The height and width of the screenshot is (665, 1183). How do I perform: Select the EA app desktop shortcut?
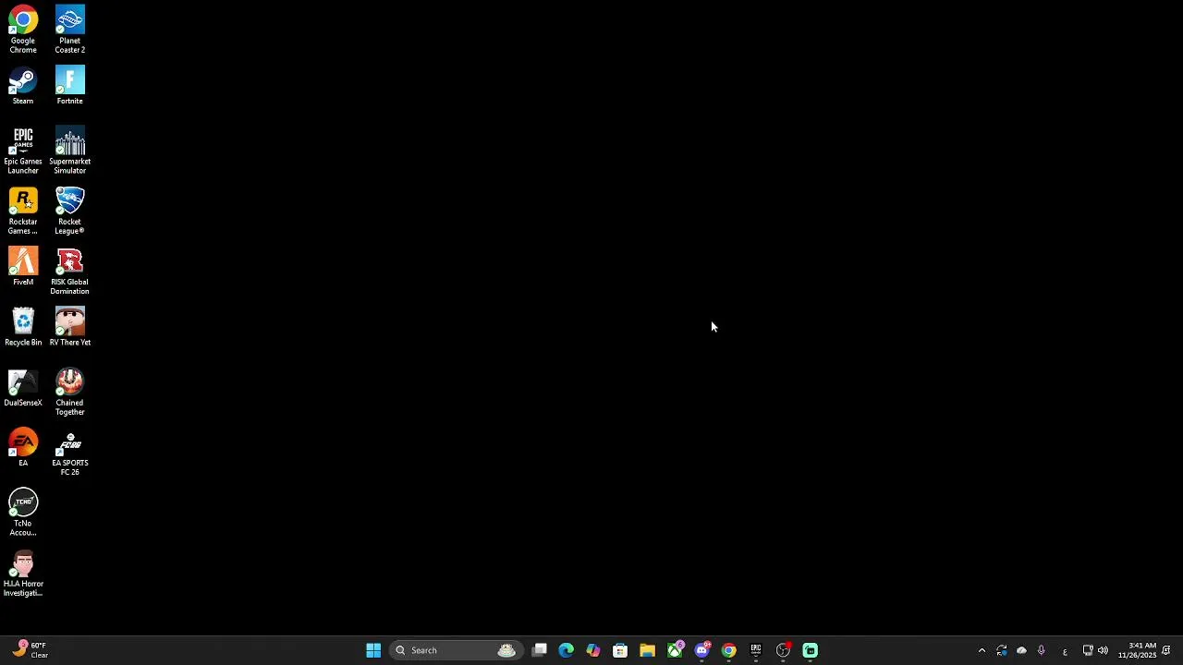coord(23,448)
